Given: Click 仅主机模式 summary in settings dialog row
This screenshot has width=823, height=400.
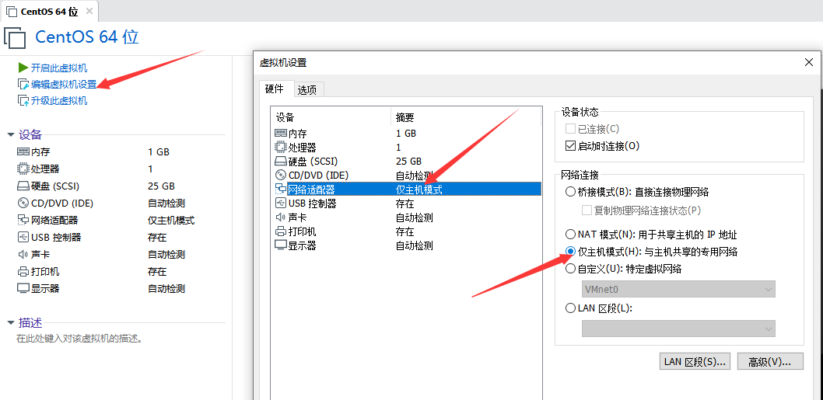Looking at the screenshot, I should coord(419,190).
